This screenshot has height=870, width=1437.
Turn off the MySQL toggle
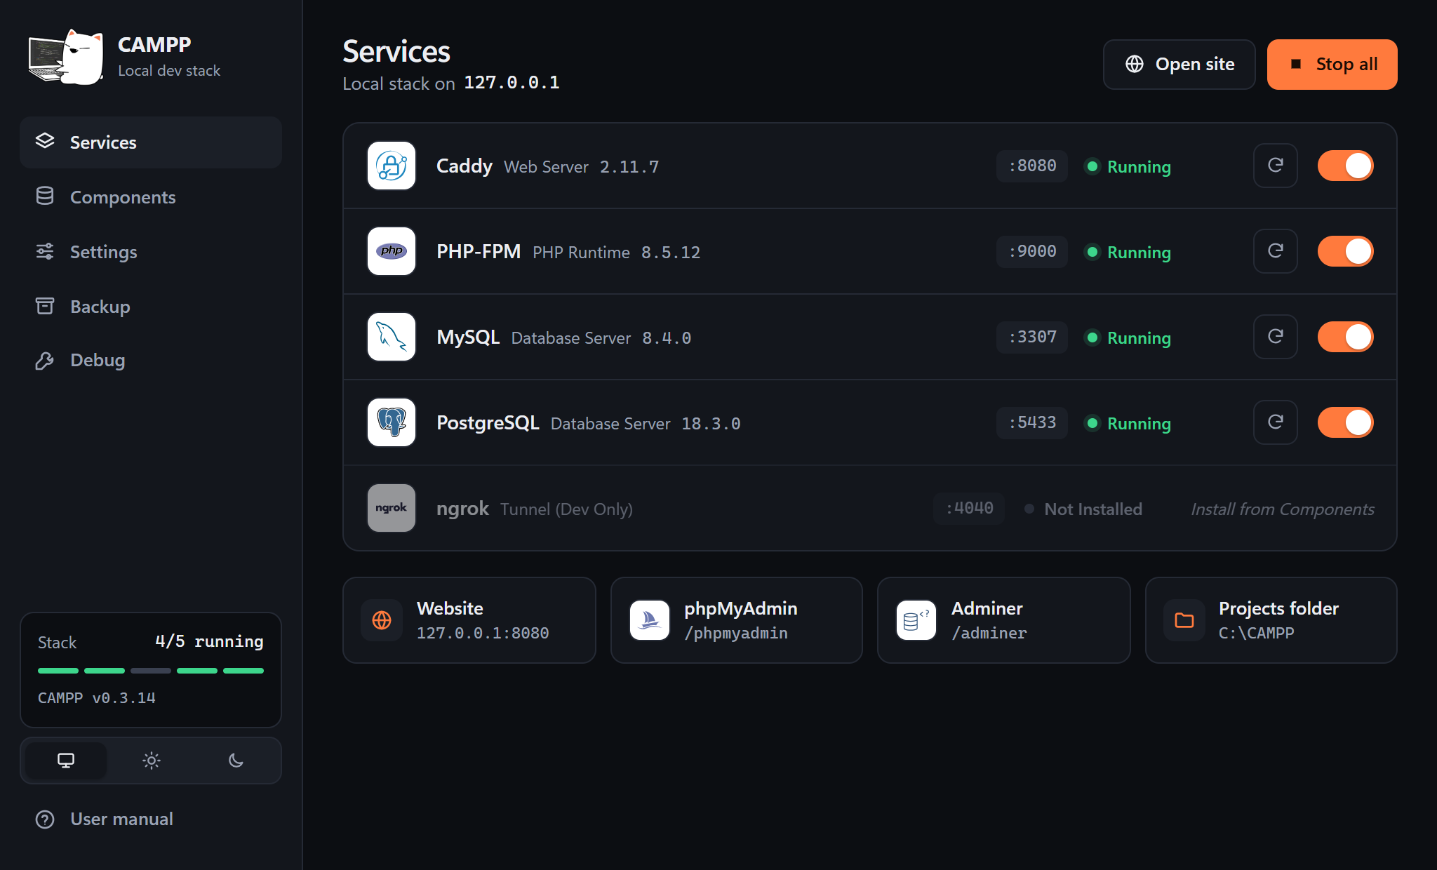coord(1345,337)
